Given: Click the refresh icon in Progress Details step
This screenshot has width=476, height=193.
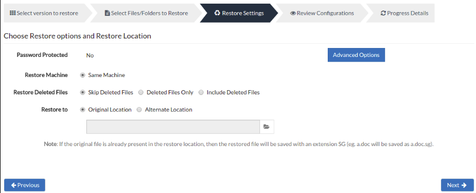Looking at the screenshot, I should click(383, 13).
